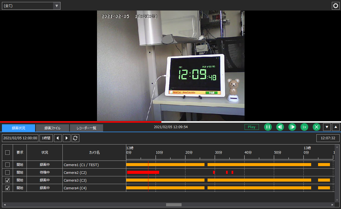This screenshot has height=209, width=341.
Task: Expand the panel using the up arrow
Action: [x=336, y=127]
